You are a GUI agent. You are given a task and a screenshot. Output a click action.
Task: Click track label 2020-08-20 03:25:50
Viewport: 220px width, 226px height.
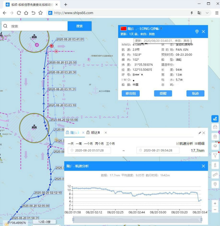pos(63,62)
